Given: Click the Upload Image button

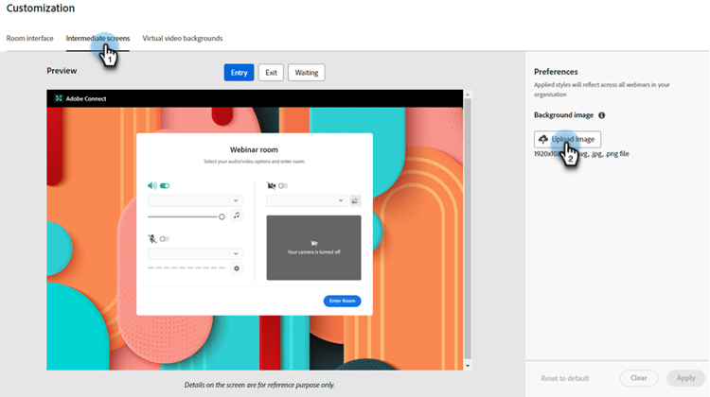Looking at the screenshot, I should (567, 139).
